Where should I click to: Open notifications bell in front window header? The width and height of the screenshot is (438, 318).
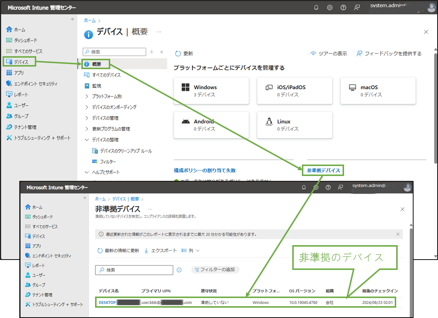[304, 187]
